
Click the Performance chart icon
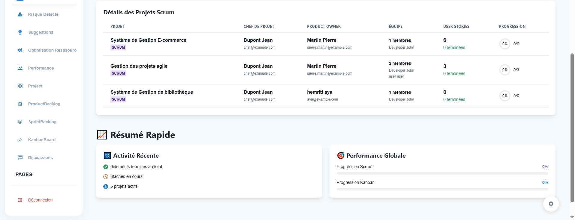[x=20, y=68]
